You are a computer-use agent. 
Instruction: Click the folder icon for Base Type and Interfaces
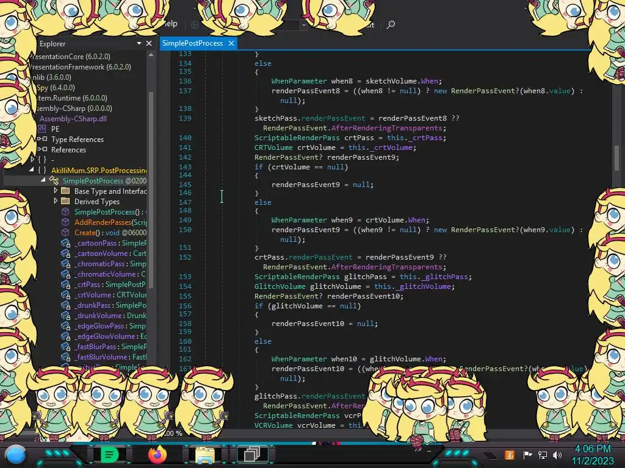tap(65, 191)
